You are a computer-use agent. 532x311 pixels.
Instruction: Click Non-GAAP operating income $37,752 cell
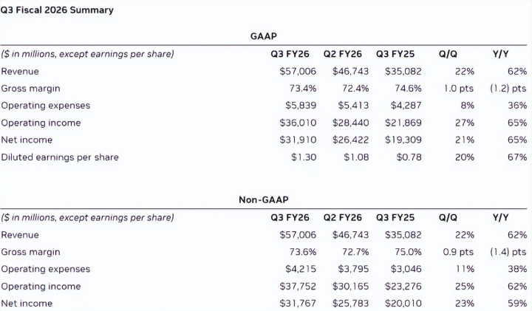[x=296, y=286]
